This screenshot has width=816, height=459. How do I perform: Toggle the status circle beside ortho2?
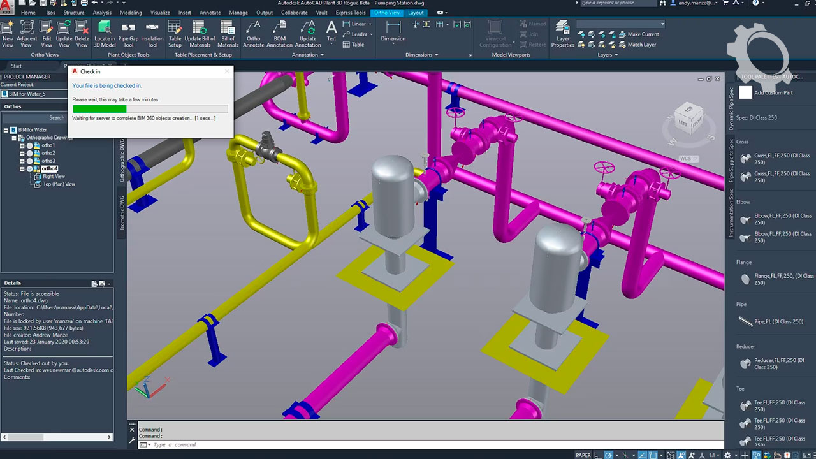click(29, 154)
